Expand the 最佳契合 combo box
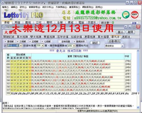The height and width of the screenshot is (113, 142). pyautogui.click(x=122, y=46)
